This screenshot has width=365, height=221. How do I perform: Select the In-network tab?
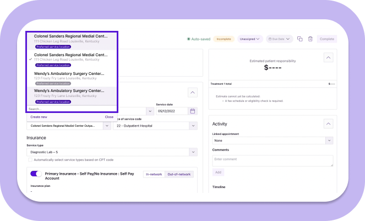(x=154, y=174)
